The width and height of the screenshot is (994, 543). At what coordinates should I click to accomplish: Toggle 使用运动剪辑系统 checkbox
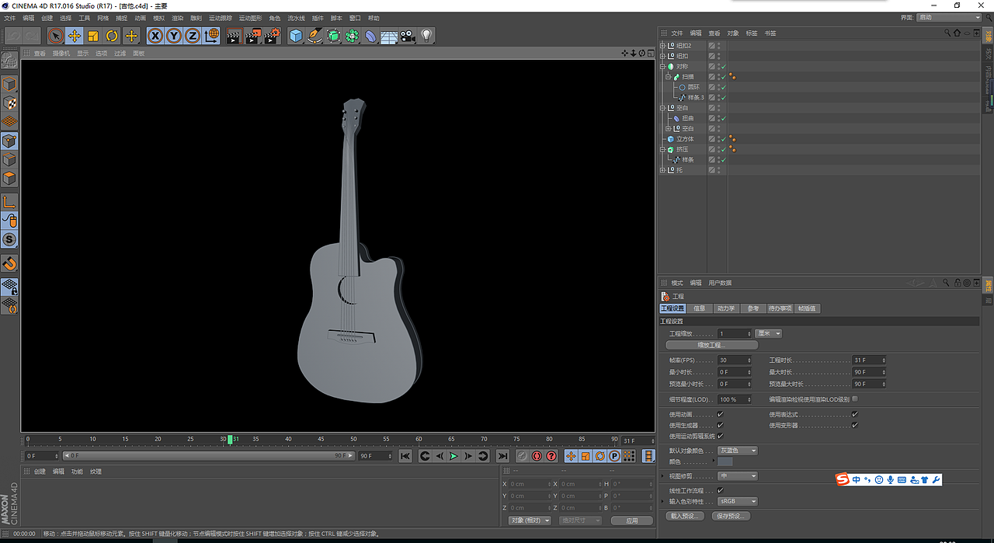click(x=720, y=436)
